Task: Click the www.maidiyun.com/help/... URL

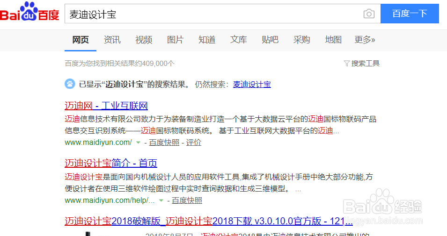Action: pos(110,200)
